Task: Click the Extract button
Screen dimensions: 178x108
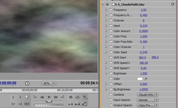Action: click(x=77, y=104)
